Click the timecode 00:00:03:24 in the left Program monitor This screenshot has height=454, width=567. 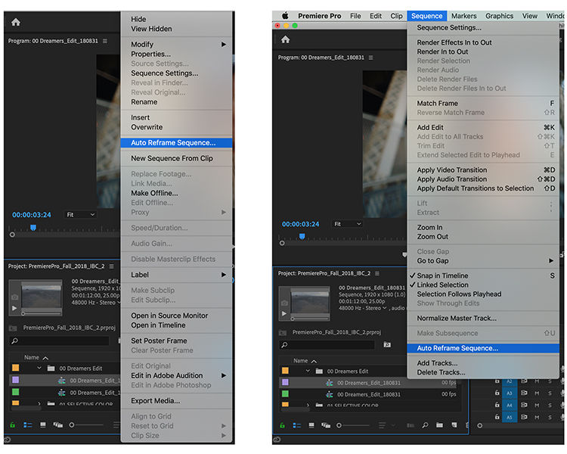pyautogui.click(x=32, y=215)
